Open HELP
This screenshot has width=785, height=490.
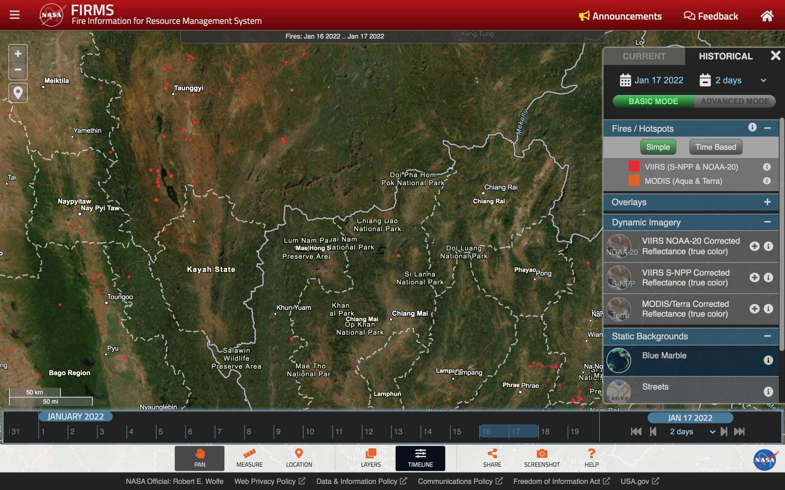[591, 458]
